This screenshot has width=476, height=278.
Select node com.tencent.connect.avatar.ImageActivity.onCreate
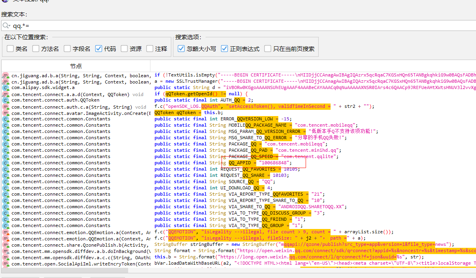pos(81,113)
